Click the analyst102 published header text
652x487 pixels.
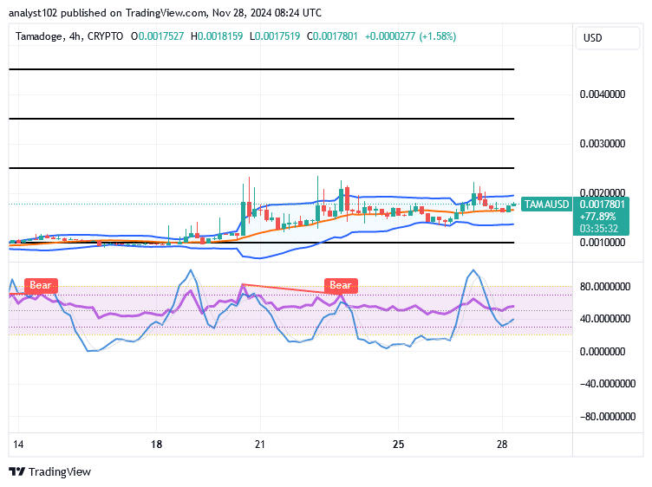coord(165,13)
